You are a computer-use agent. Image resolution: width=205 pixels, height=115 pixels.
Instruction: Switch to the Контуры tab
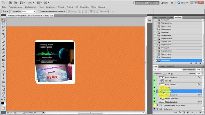coord(170,66)
